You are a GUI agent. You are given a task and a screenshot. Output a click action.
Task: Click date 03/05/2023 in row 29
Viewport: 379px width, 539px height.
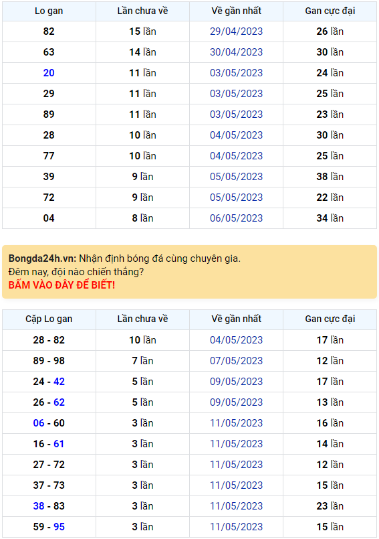[x=236, y=94]
